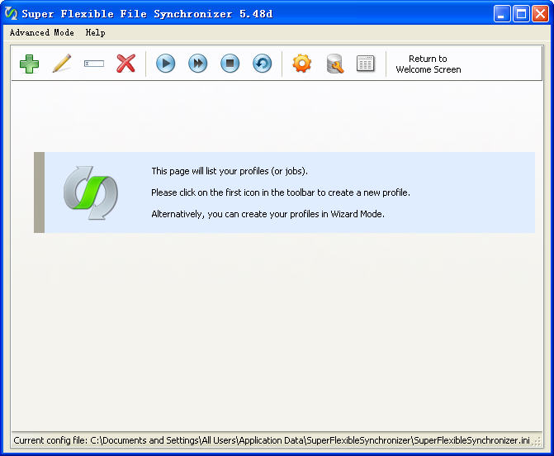Click the blue circular restore arrow icon

[263, 64]
